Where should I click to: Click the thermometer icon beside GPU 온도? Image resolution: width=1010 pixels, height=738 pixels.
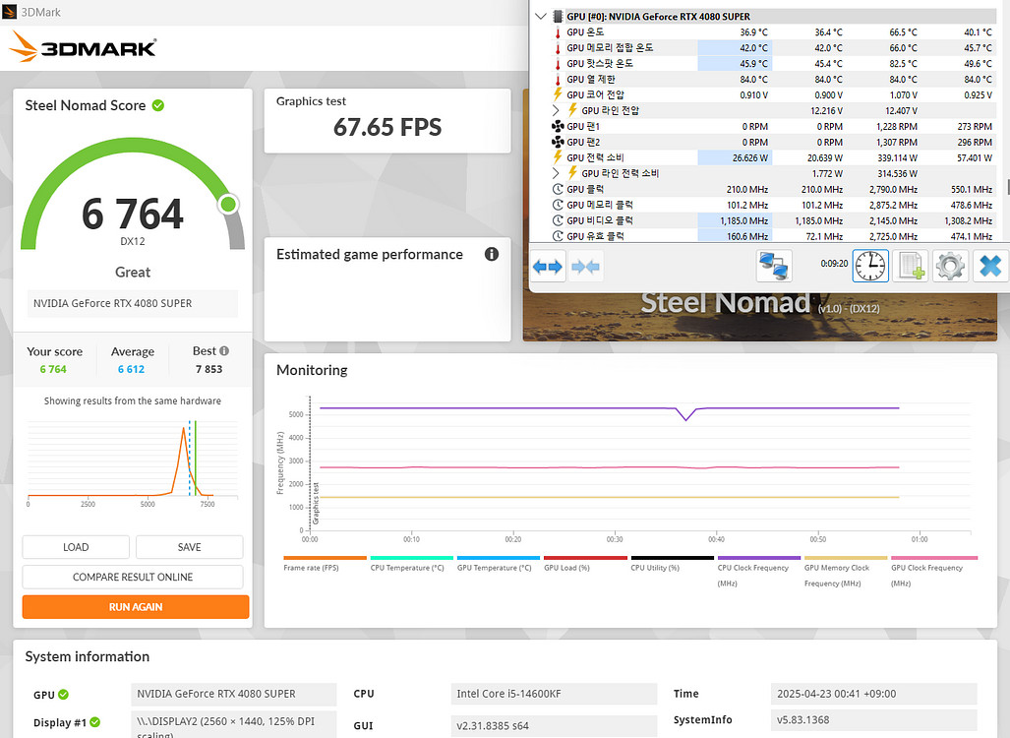click(x=558, y=32)
